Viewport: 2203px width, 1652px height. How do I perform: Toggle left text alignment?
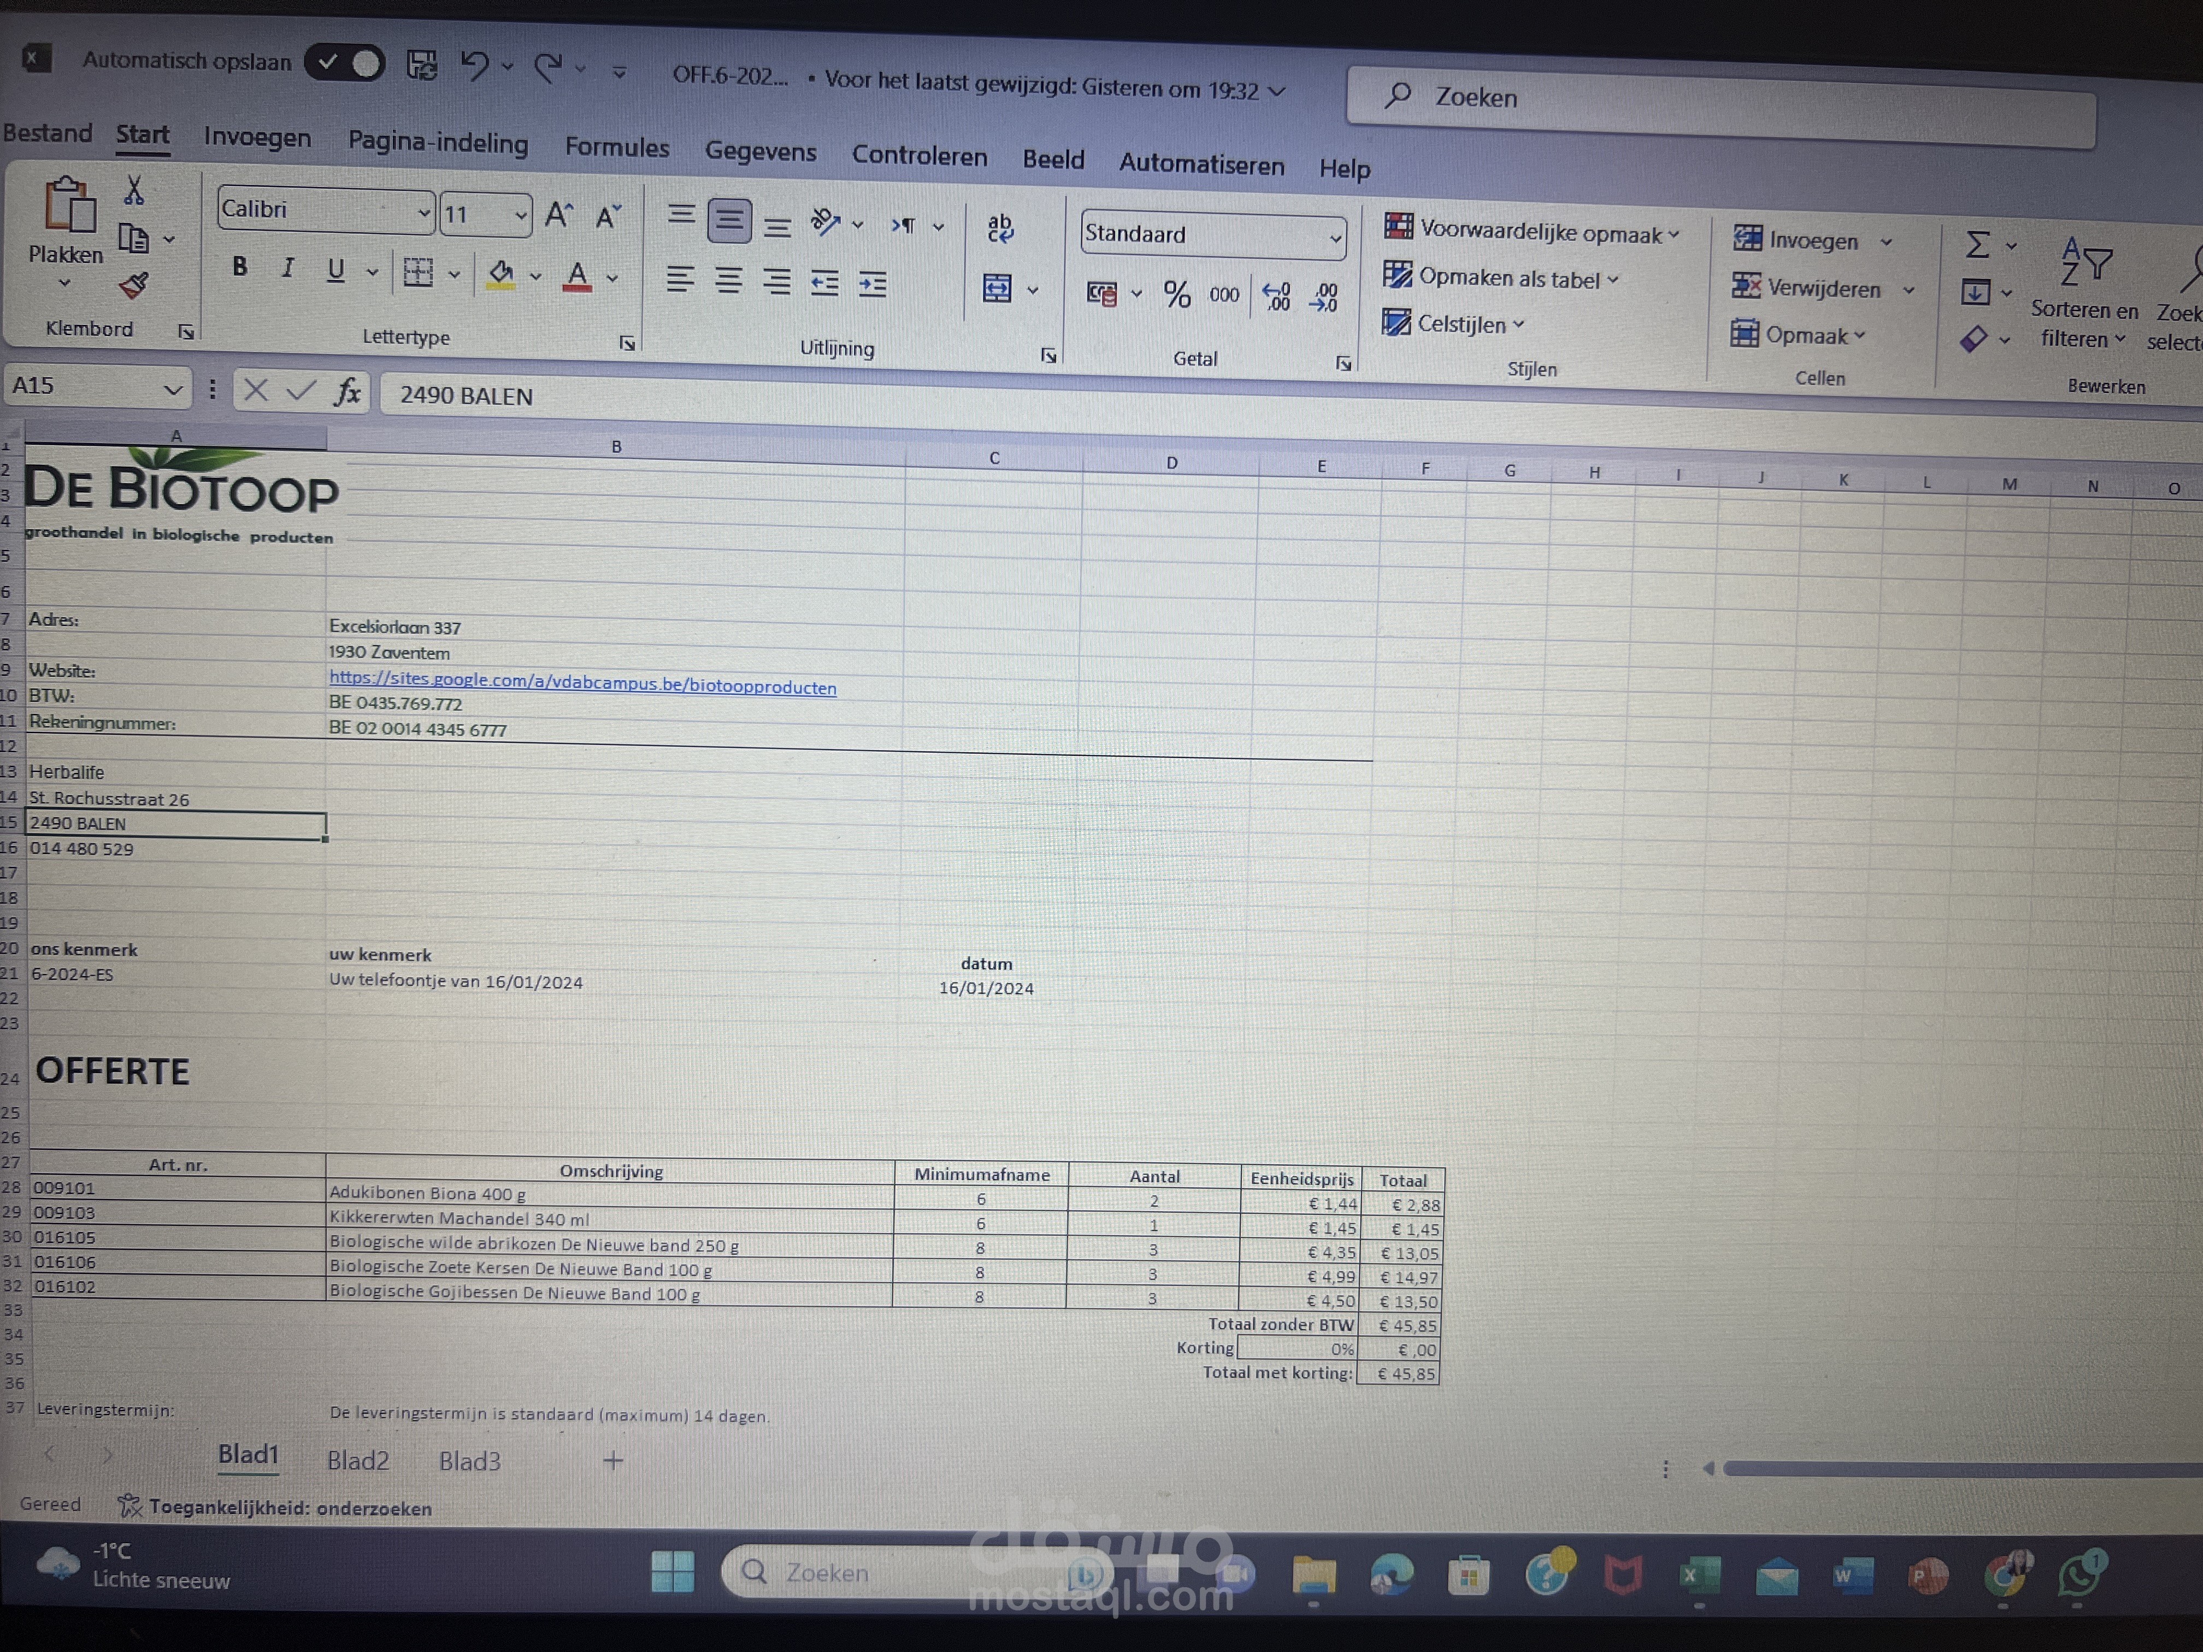pyautogui.click(x=680, y=279)
